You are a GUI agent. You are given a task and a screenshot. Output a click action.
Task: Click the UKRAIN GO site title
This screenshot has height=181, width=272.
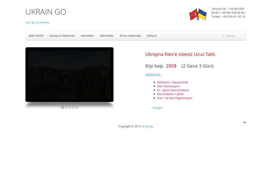[x=46, y=12]
